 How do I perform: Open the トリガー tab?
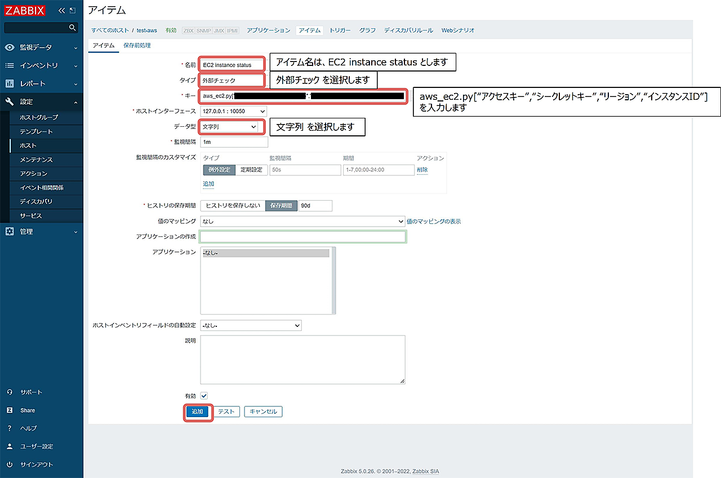(x=340, y=30)
